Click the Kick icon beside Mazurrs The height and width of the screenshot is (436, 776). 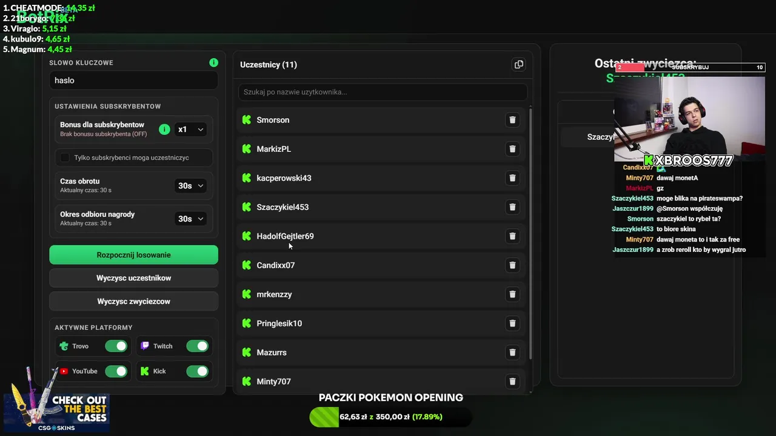[x=247, y=352]
